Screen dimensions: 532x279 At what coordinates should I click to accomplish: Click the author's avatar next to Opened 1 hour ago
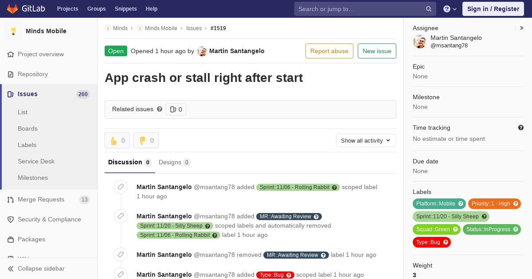pyautogui.click(x=202, y=51)
